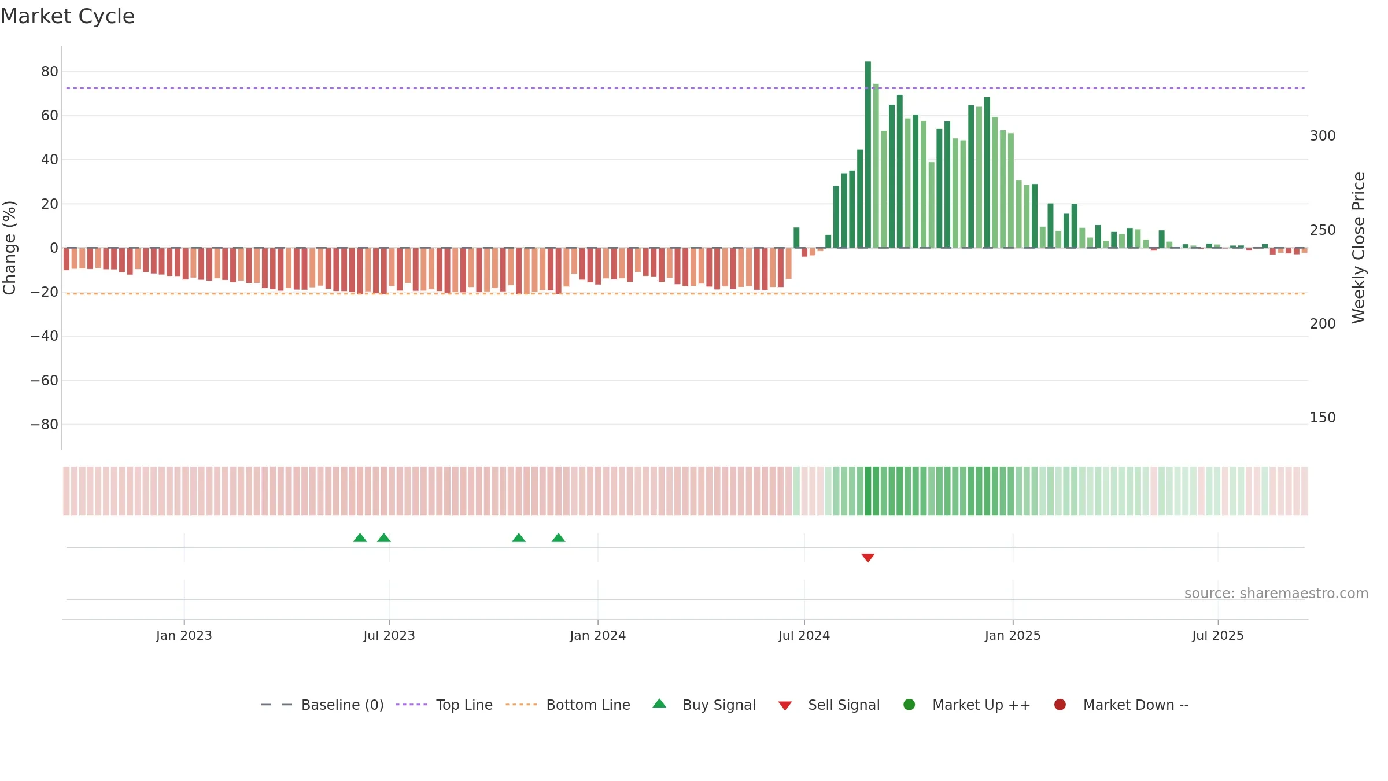1388x781 pixels.
Task: Select the red sell signal marker after Jul 2024
Action: tap(867, 558)
